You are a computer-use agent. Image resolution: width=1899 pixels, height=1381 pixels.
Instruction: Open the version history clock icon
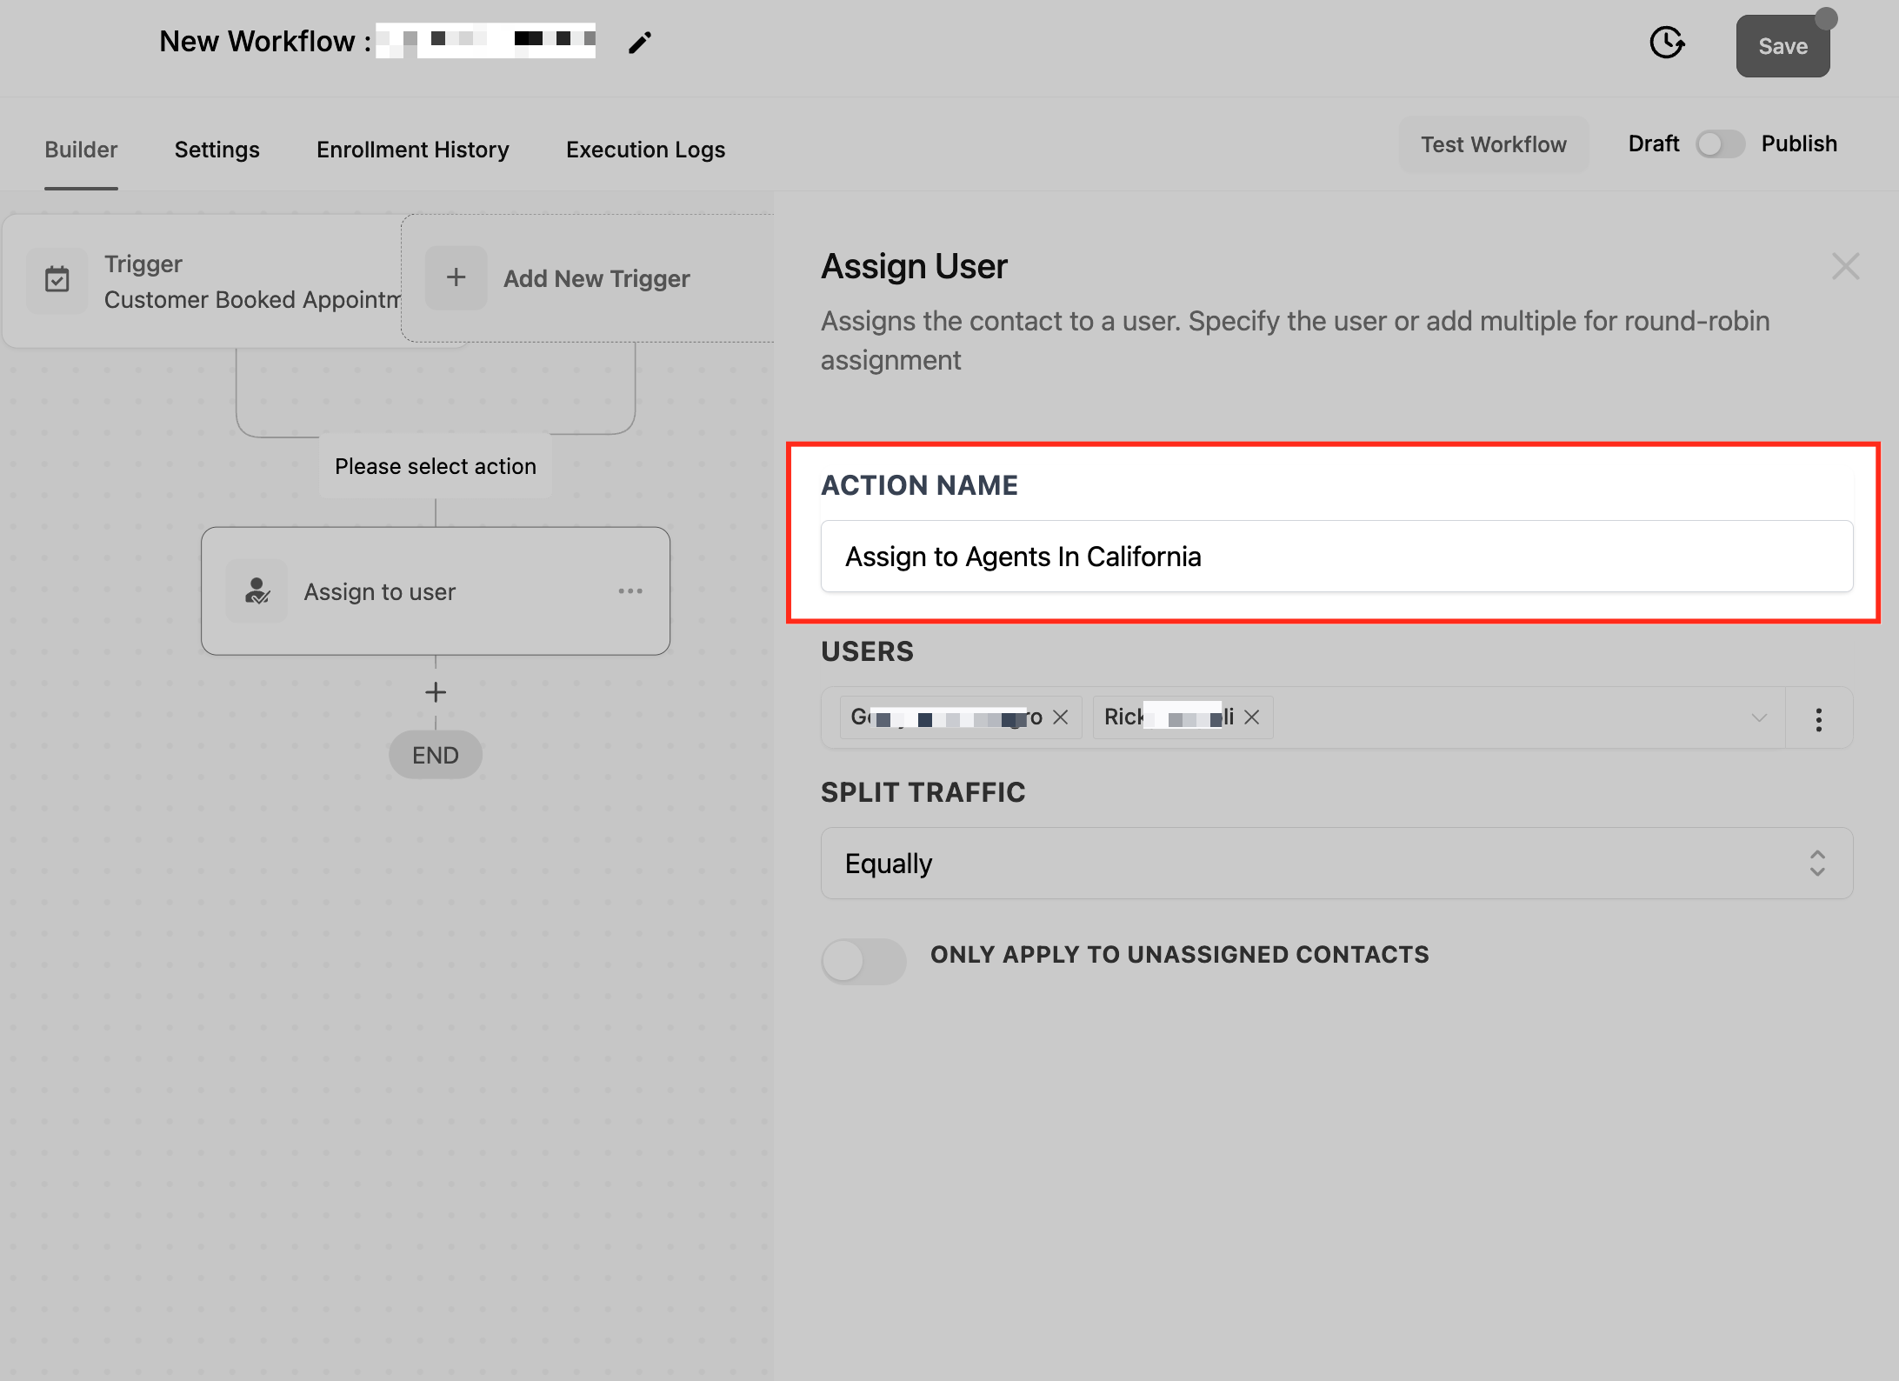(x=1666, y=43)
